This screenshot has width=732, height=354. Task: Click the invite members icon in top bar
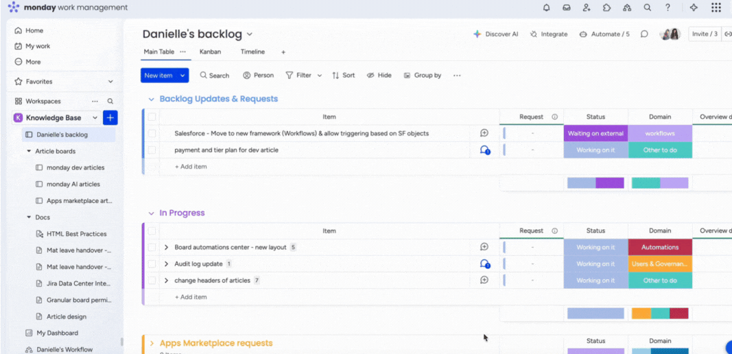click(x=587, y=8)
